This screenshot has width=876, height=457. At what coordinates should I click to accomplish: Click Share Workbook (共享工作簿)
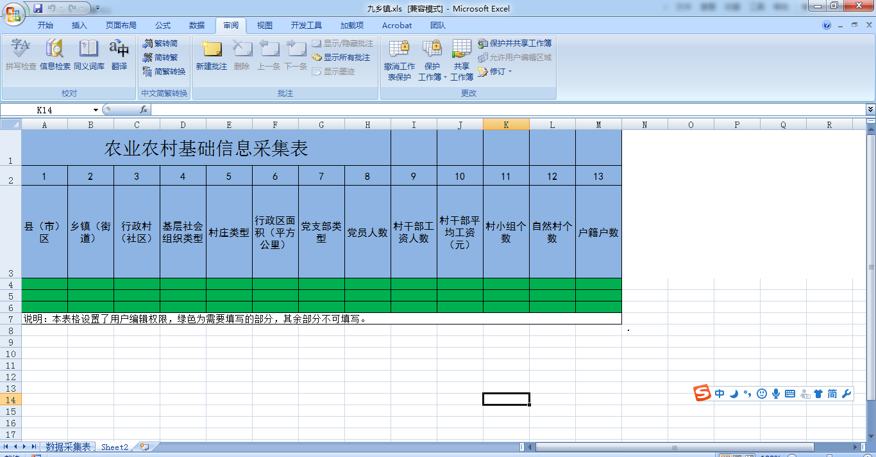click(462, 60)
